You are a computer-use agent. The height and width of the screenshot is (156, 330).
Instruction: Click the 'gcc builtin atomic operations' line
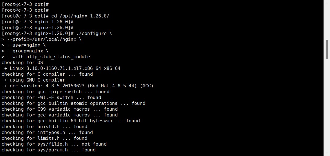pos(73,103)
